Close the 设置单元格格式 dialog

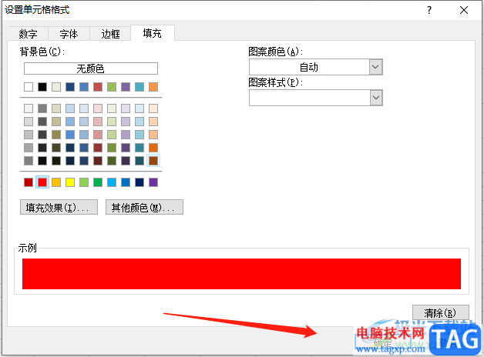[464, 10]
